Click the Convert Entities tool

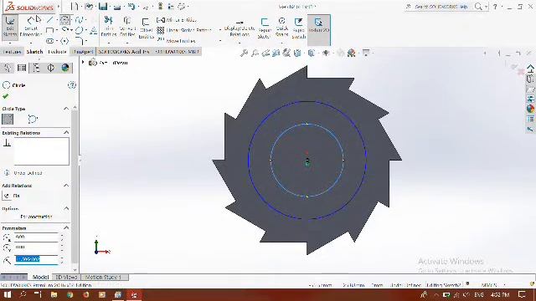click(127, 26)
